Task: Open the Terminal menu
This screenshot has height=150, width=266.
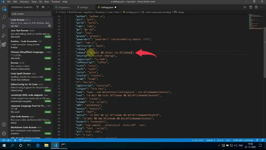Action: 55,2
